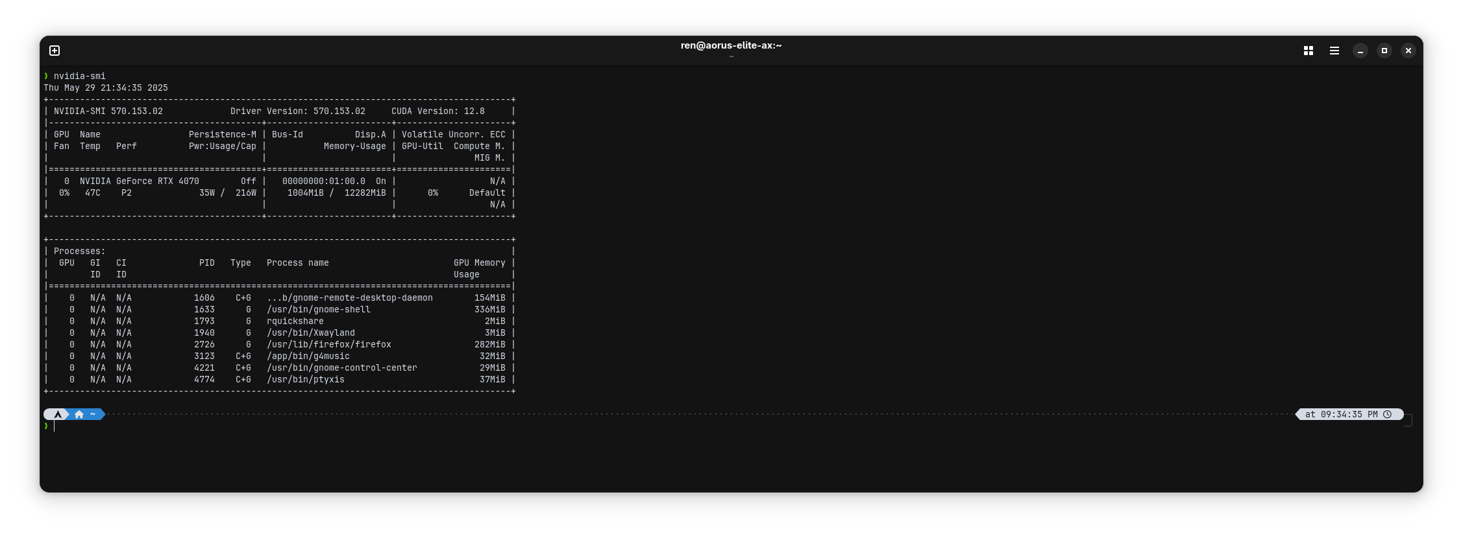Click the Bus-Id column header

(x=288, y=134)
